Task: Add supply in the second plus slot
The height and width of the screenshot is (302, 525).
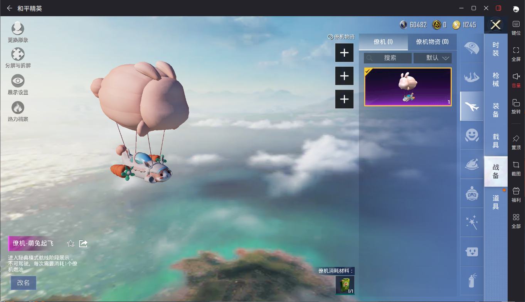Action: (344, 76)
